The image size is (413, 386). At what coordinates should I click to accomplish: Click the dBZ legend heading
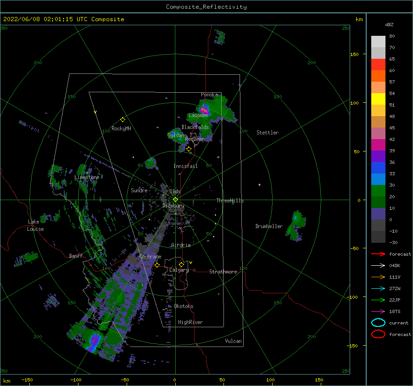point(389,24)
